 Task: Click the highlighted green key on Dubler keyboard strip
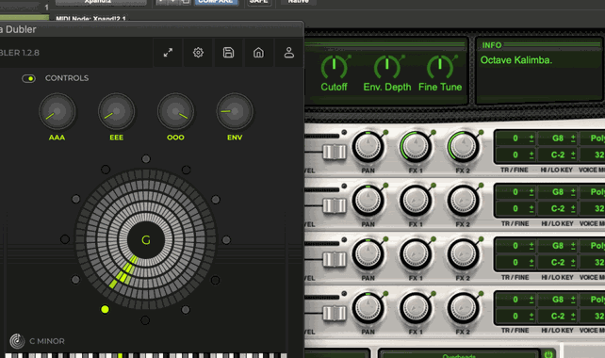click(120, 356)
